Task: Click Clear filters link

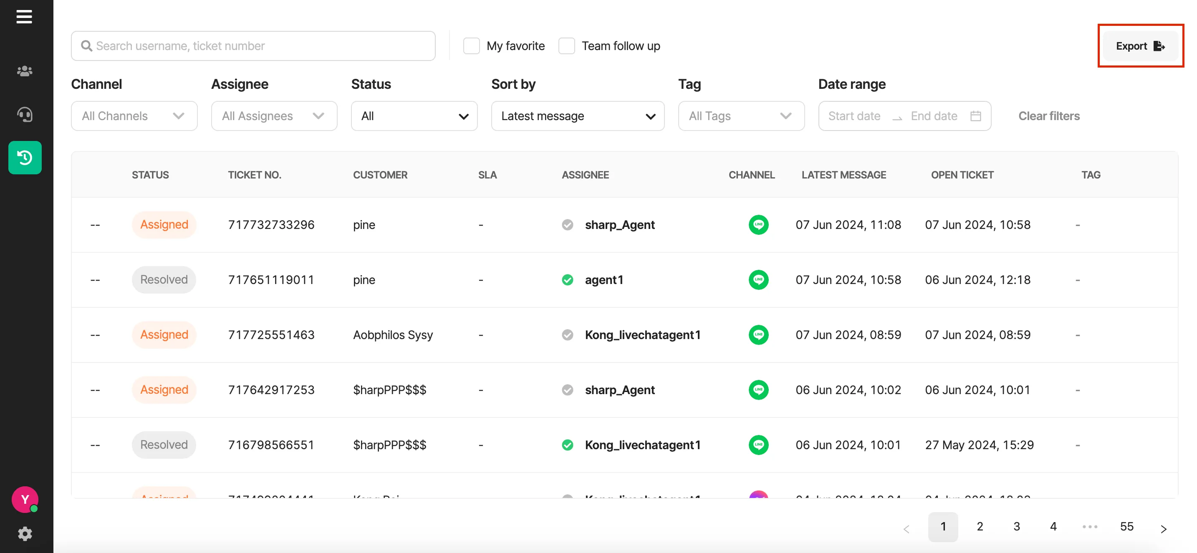Action: point(1049,116)
